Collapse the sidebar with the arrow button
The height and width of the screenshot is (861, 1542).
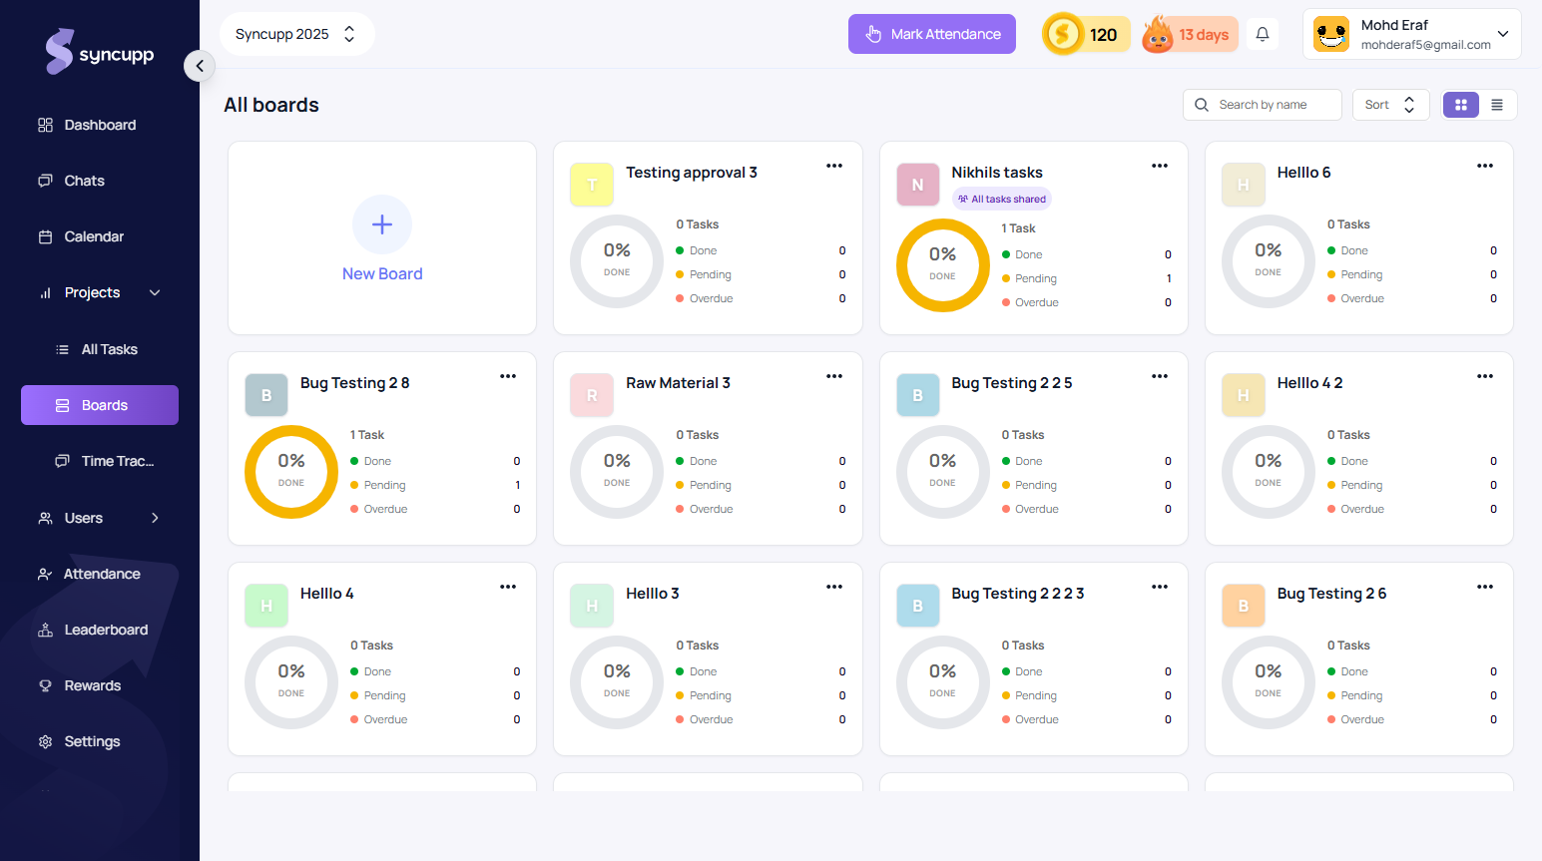pyautogui.click(x=200, y=66)
